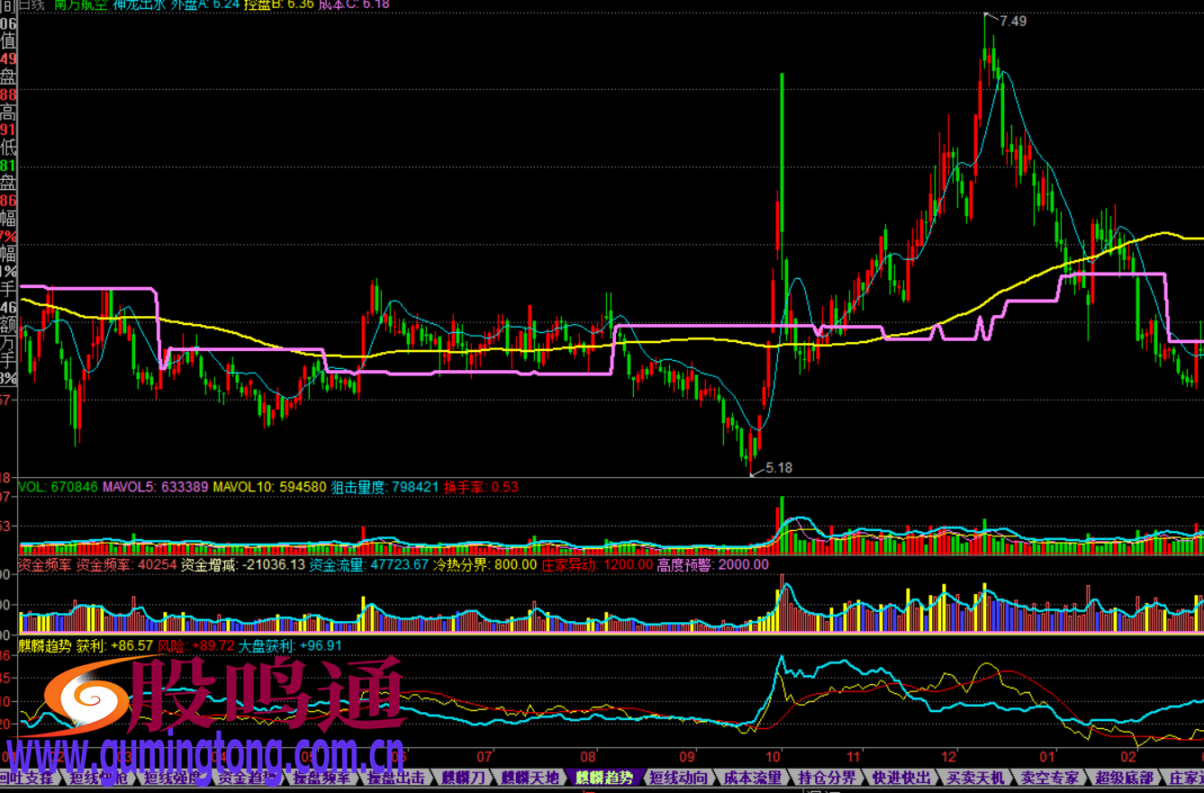Switch to the 麒麟趋势 indicator tab
Image resolution: width=1204 pixels, height=793 pixels.
605,778
